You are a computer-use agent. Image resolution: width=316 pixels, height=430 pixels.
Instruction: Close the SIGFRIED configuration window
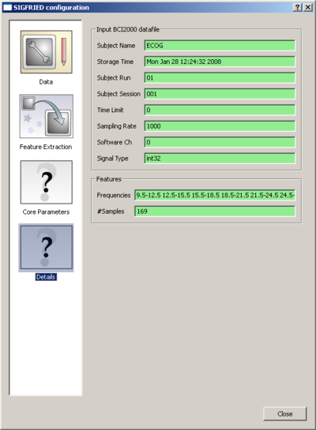308,7
